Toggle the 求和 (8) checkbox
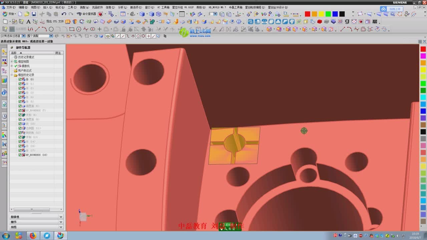427x240 pixels. [20, 115]
